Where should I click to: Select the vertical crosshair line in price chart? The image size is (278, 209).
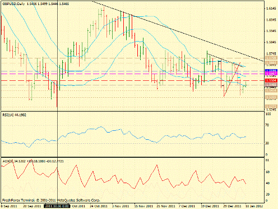(57, 56)
